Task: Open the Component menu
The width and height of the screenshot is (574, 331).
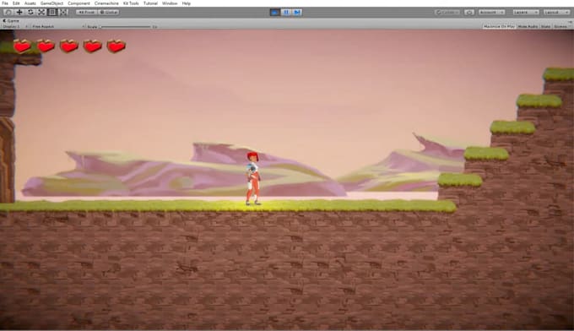Action: 79,3
